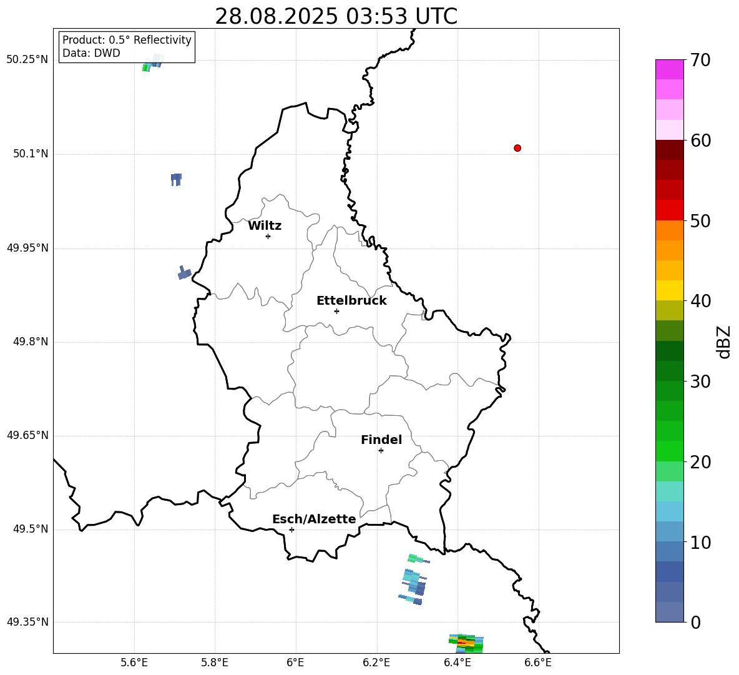Viewport: 739px width, 675px height.
Task: Click the Ettelbruck city label
Action: [x=351, y=301]
